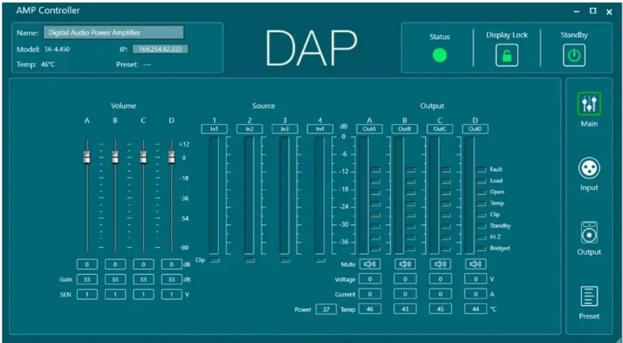Open the Input settings page

click(x=589, y=168)
